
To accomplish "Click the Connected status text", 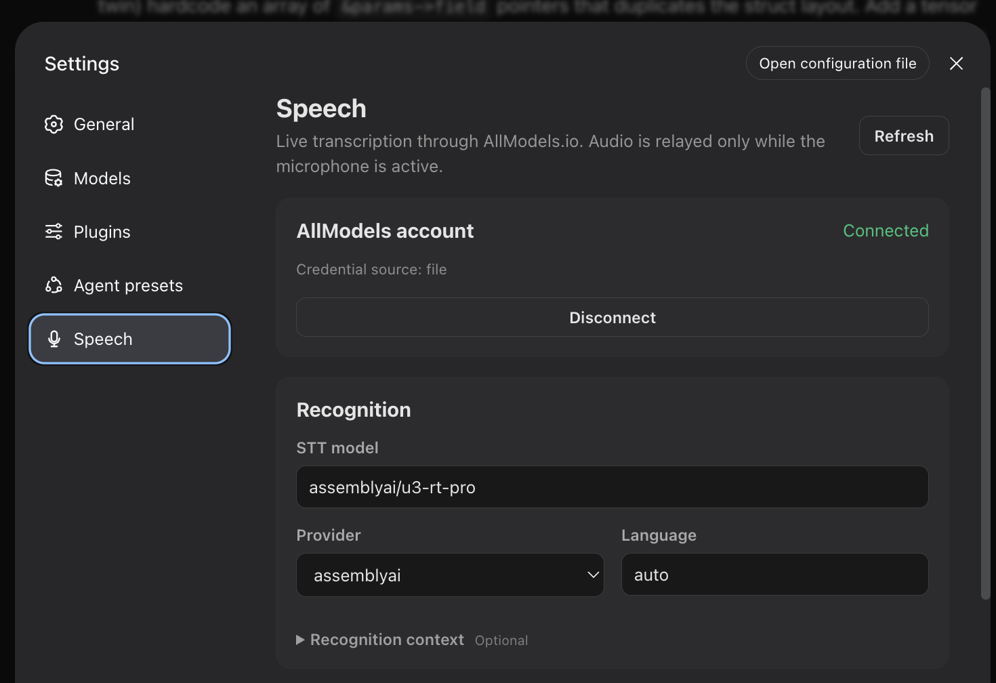I will coord(886,230).
